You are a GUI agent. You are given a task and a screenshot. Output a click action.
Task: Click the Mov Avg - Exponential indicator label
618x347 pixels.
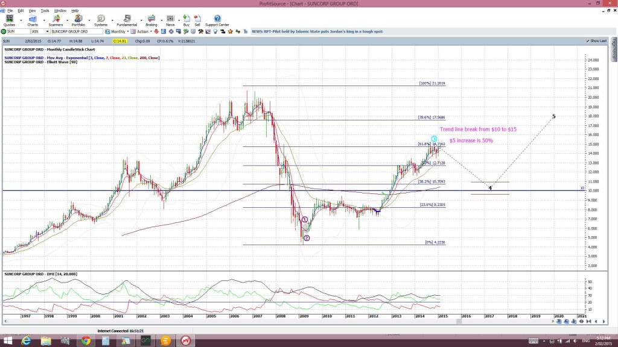(x=82, y=58)
